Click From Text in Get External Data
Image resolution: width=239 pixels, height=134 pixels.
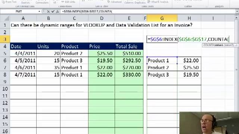click(x=9, y=2)
